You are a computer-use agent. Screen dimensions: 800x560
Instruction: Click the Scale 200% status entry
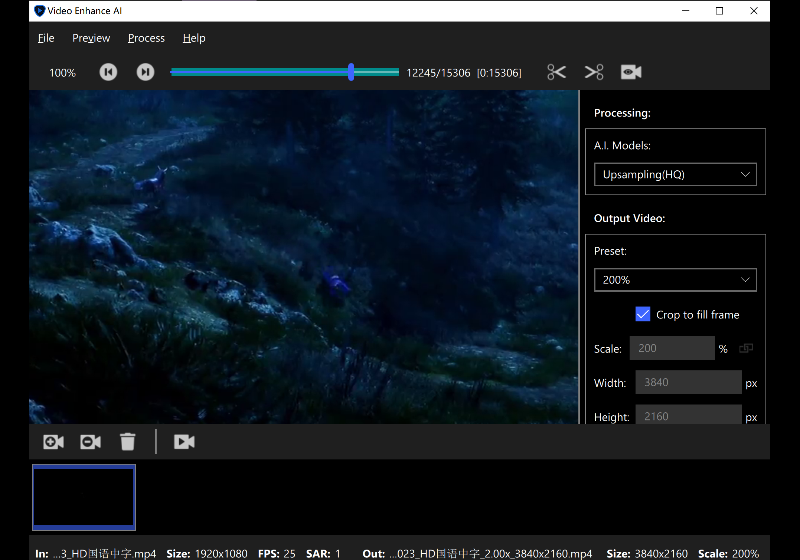pyautogui.click(x=728, y=553)
